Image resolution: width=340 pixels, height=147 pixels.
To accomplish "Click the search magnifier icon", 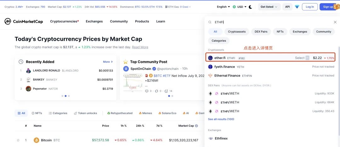I will tap(210, 22).
